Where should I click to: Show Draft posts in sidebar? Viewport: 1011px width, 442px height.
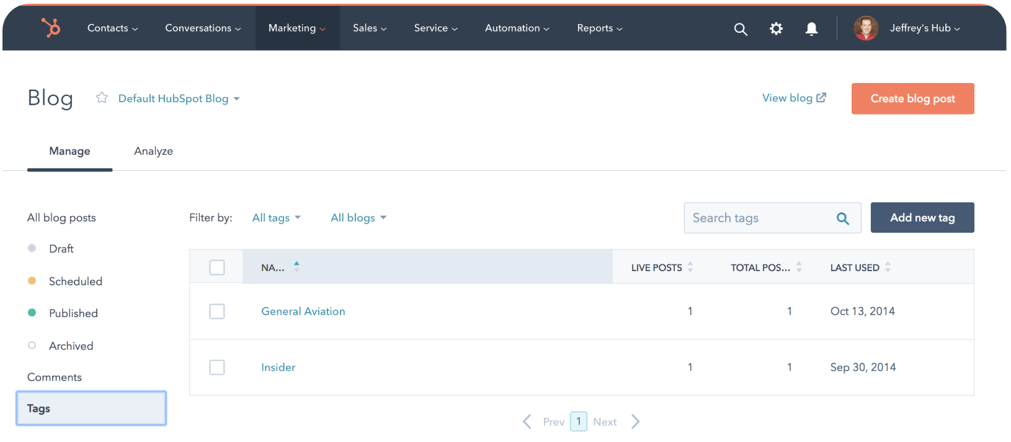click(x=61, y=249)
